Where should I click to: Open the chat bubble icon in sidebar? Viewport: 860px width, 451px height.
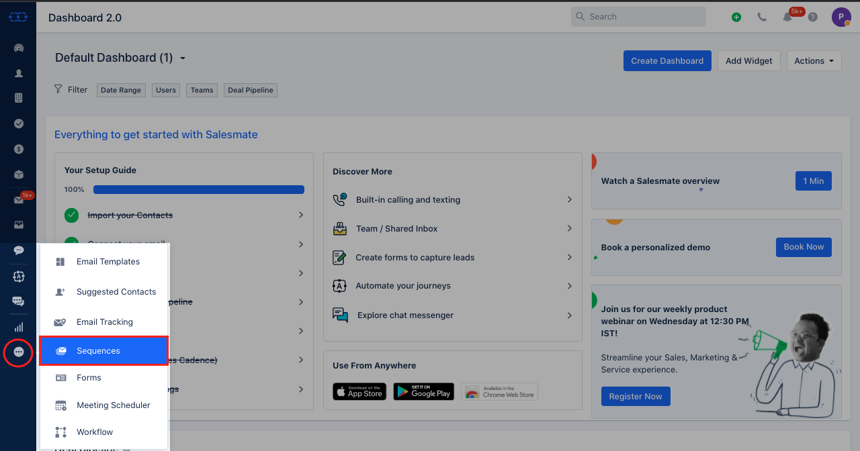(x=19, y=250)
